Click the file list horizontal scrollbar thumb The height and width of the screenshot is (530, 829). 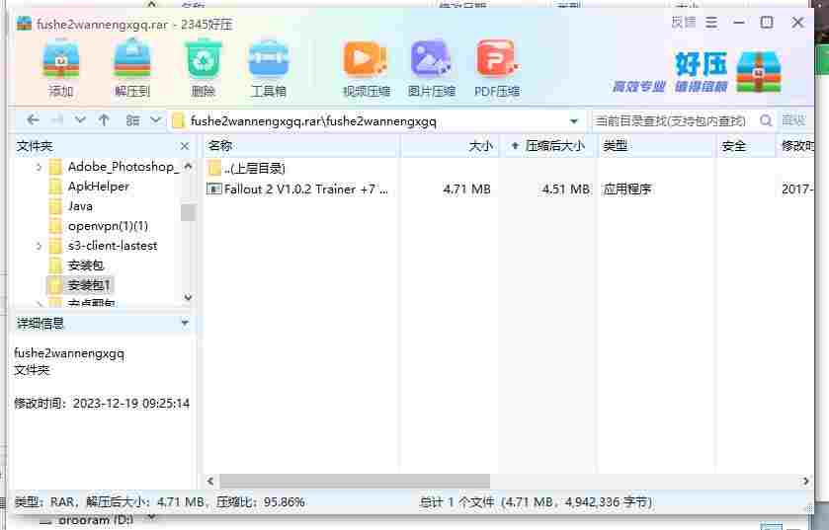[x=355, y=482]
